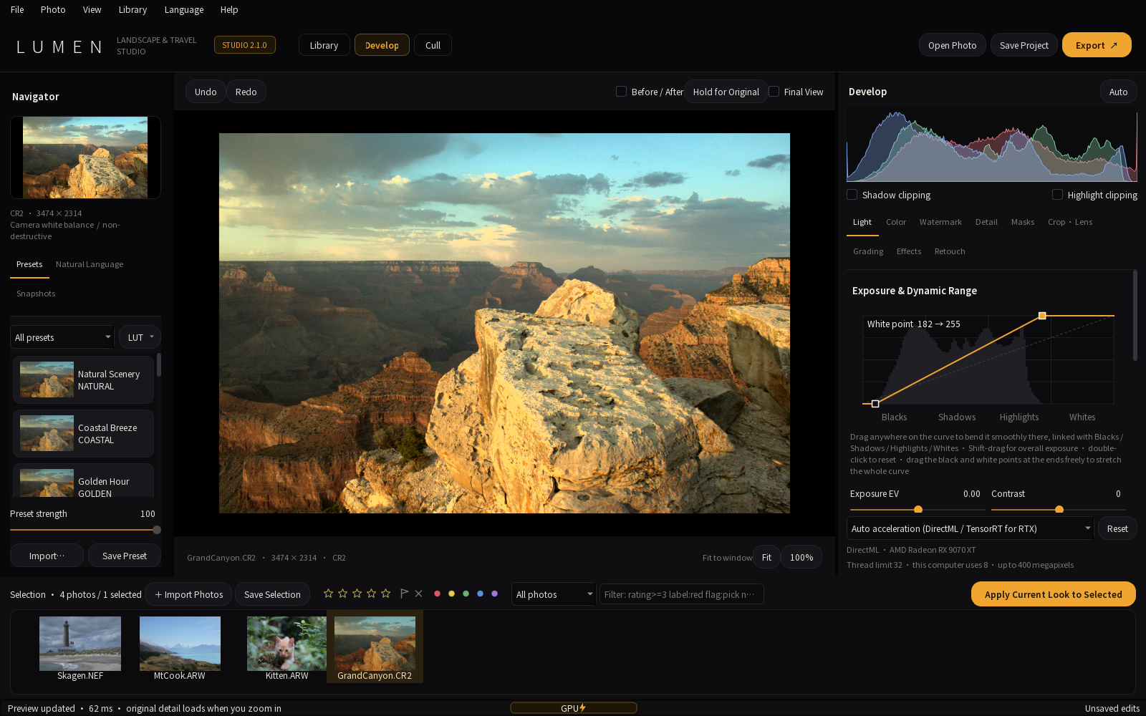This screenshot has height=716, width=1146.
Task: Select the black point handle on the curve
Action: click(875, 404)
